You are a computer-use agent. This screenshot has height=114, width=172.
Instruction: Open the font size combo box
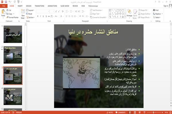(x=52, y=11)
